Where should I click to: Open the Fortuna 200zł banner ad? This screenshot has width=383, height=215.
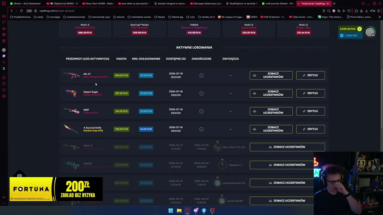(x=56, y=189)
